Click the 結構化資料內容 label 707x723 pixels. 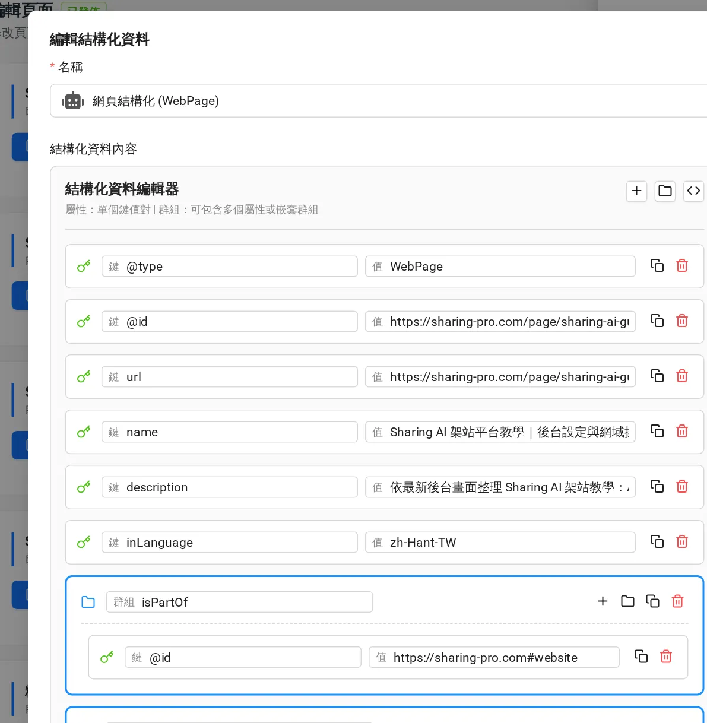point(93,149)
